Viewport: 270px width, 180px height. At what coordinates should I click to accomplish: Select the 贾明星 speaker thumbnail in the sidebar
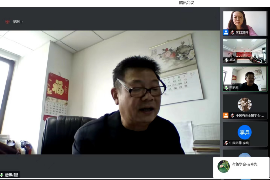tap(245, 79)
